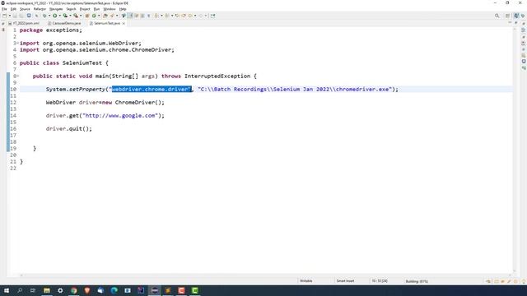Close the SeleniumTest.java tab

tap(124, 23)
